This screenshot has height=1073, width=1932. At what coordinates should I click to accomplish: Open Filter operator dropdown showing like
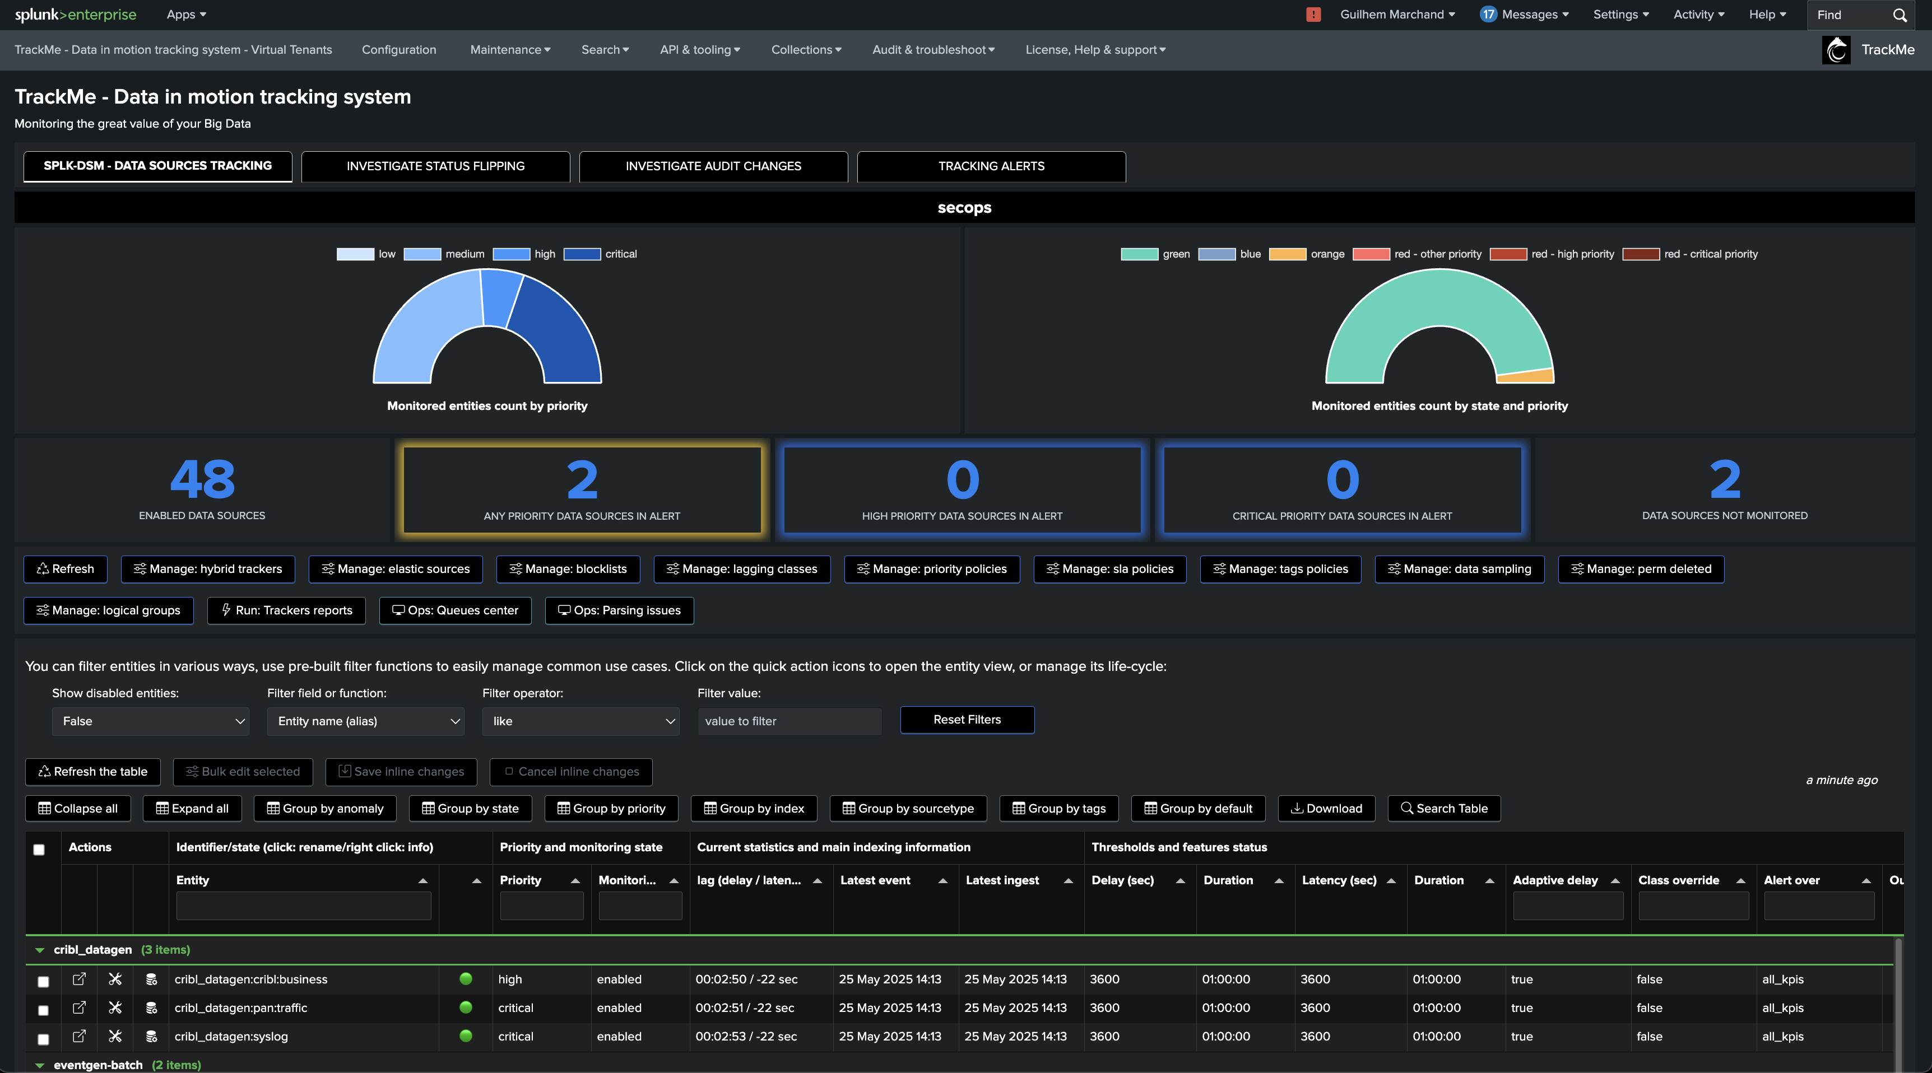(580, 721)
